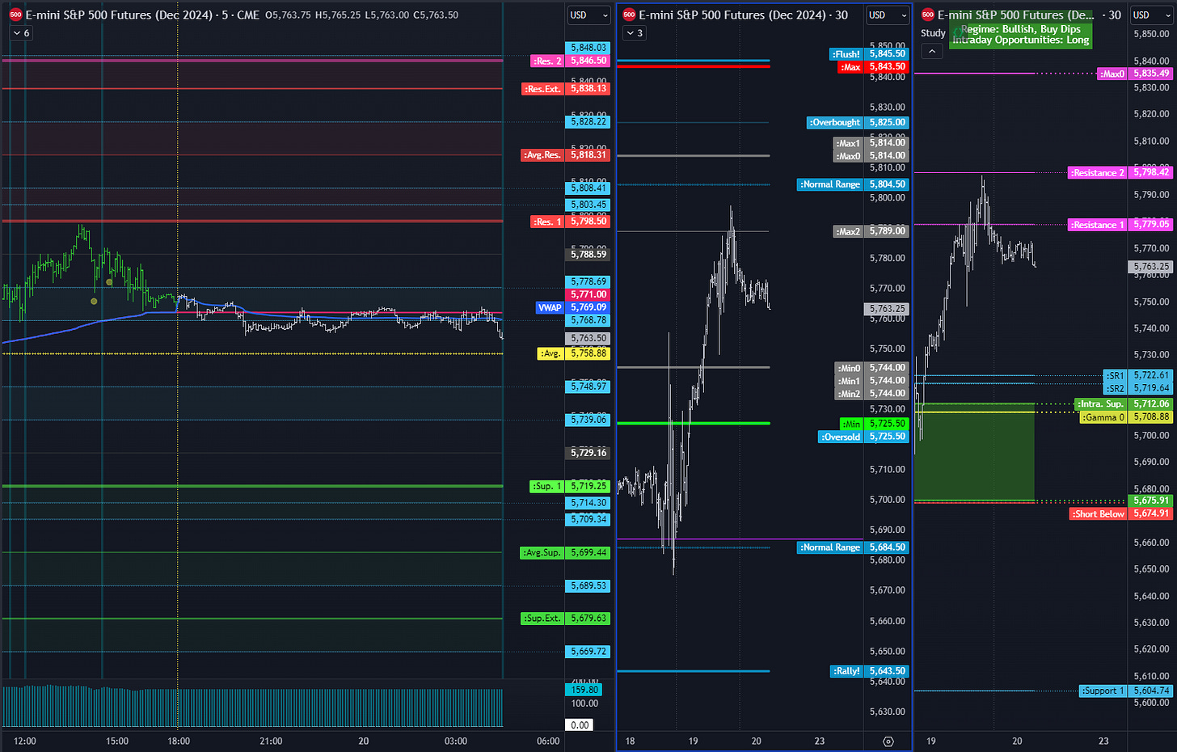Select the middle chart symbol title ending in 30

pos(743,15)
